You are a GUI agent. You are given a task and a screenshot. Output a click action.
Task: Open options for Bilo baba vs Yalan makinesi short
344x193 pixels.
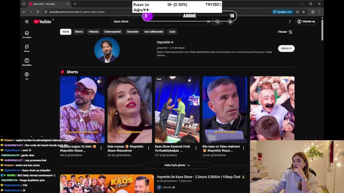tap(243, 148)
